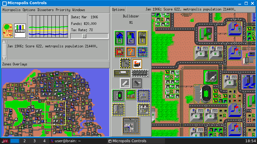Select the Nuclear Power Plant tool

(x=144, y=109)
